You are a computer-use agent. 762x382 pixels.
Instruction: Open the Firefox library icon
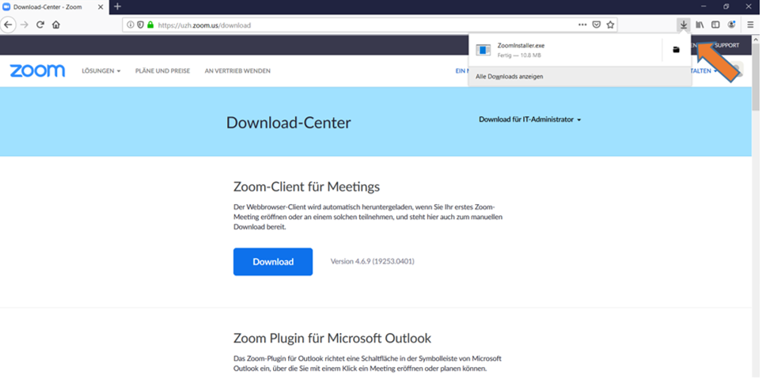tap(700, 25)
